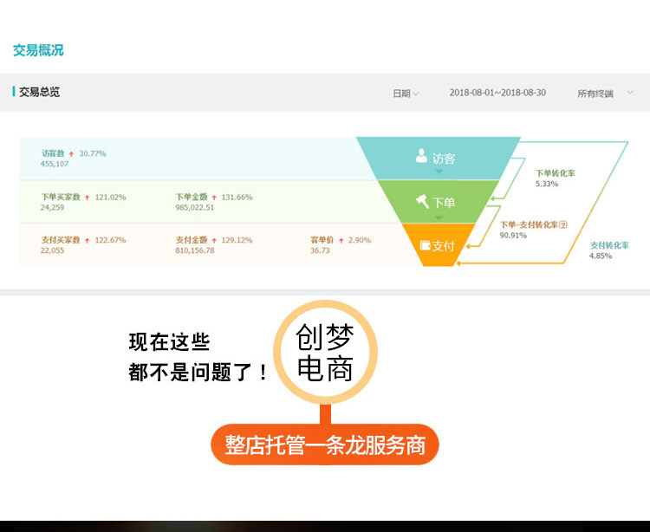Click the 交易总览 section title
This screenshot has width=650, height=532.
(39, 92)
